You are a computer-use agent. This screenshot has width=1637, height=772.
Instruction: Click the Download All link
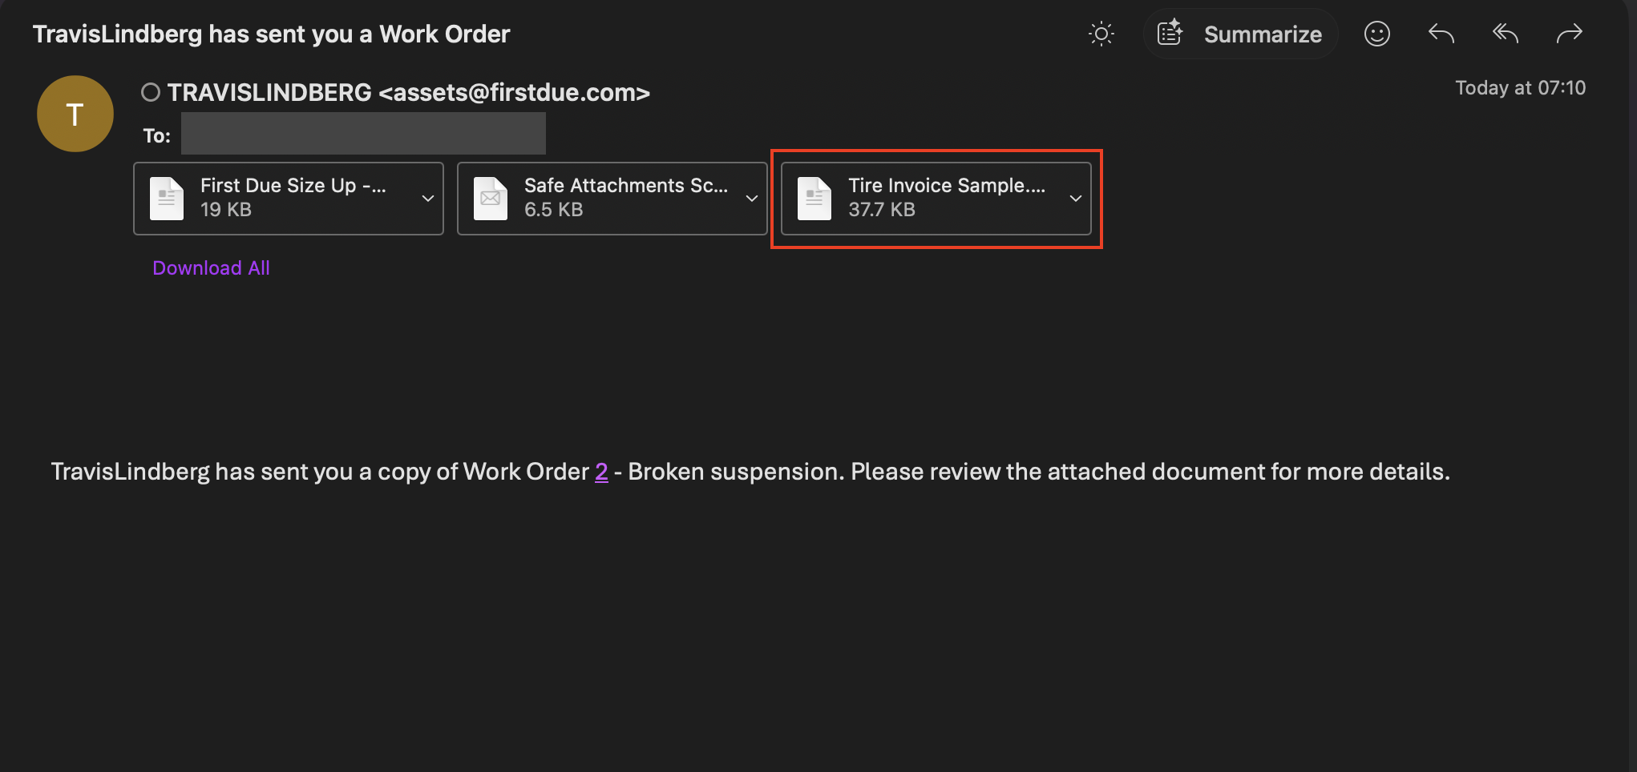coord(211,267)
